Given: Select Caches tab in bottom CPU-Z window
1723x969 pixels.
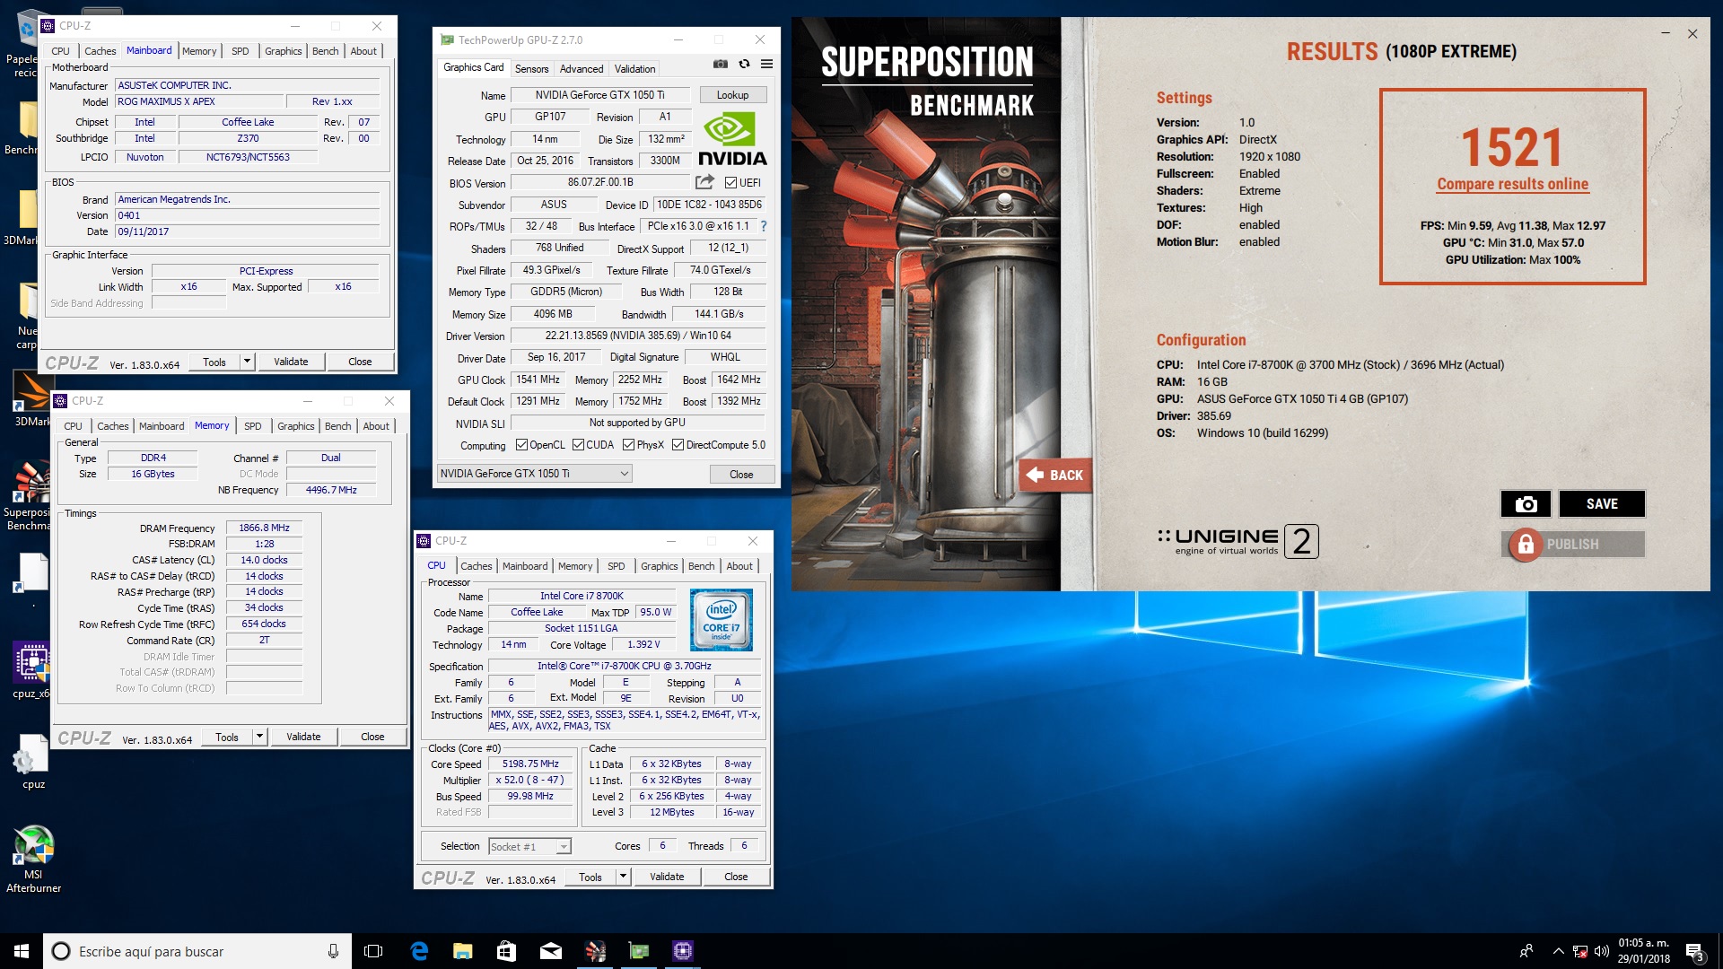Looking at the screenshot, I should (x=476, y=566).
